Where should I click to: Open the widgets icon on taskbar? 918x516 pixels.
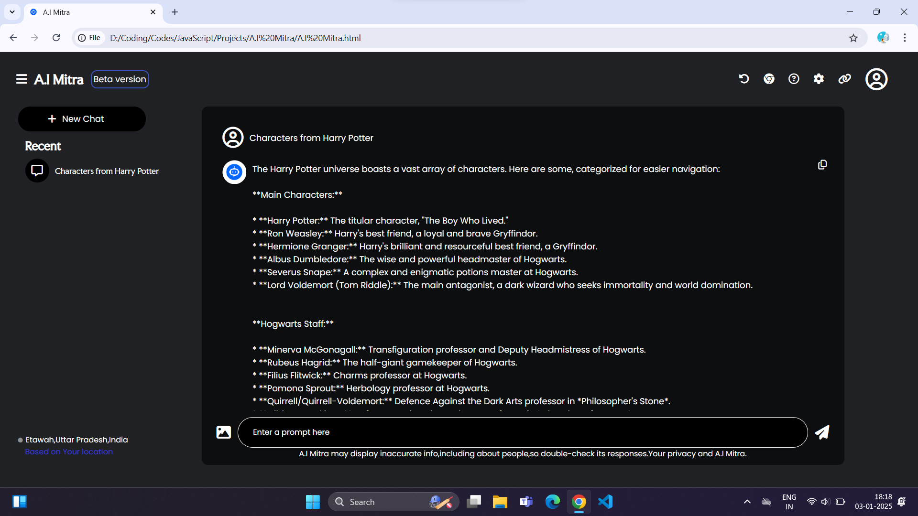click(20, 502)
